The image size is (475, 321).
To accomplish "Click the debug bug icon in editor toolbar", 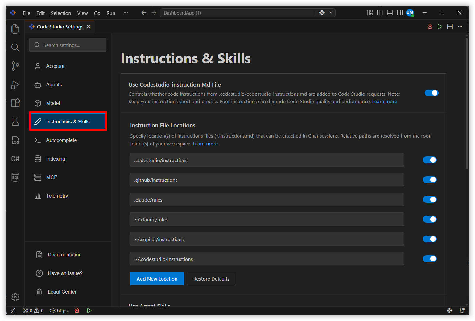I will point(430,27).
